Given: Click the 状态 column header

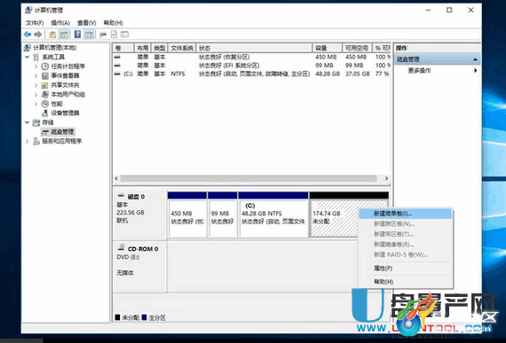Looking at the screenshot, I should click(254, 48).
